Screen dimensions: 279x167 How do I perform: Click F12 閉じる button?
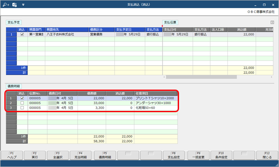point(267,155)
